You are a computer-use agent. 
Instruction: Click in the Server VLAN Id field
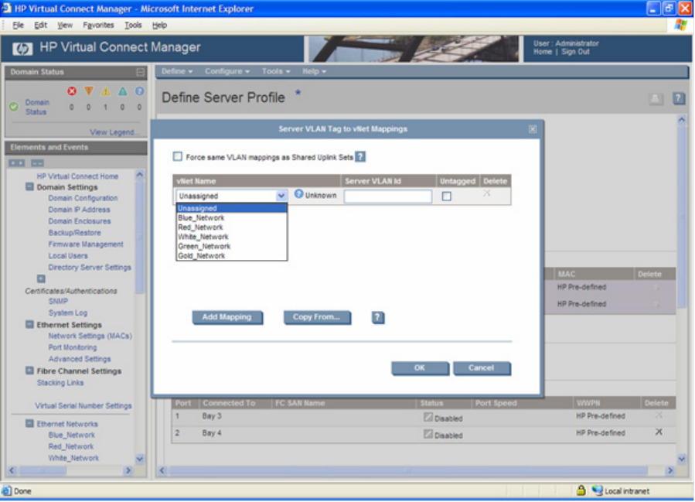(x=387, y=196)
